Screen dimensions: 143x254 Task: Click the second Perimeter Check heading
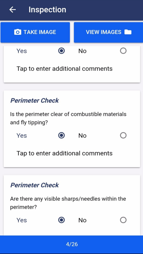(35, 185)
